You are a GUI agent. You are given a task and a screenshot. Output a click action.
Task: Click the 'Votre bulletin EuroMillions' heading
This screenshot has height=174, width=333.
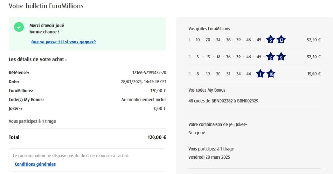pyautogui.click(x=46, y=6)
